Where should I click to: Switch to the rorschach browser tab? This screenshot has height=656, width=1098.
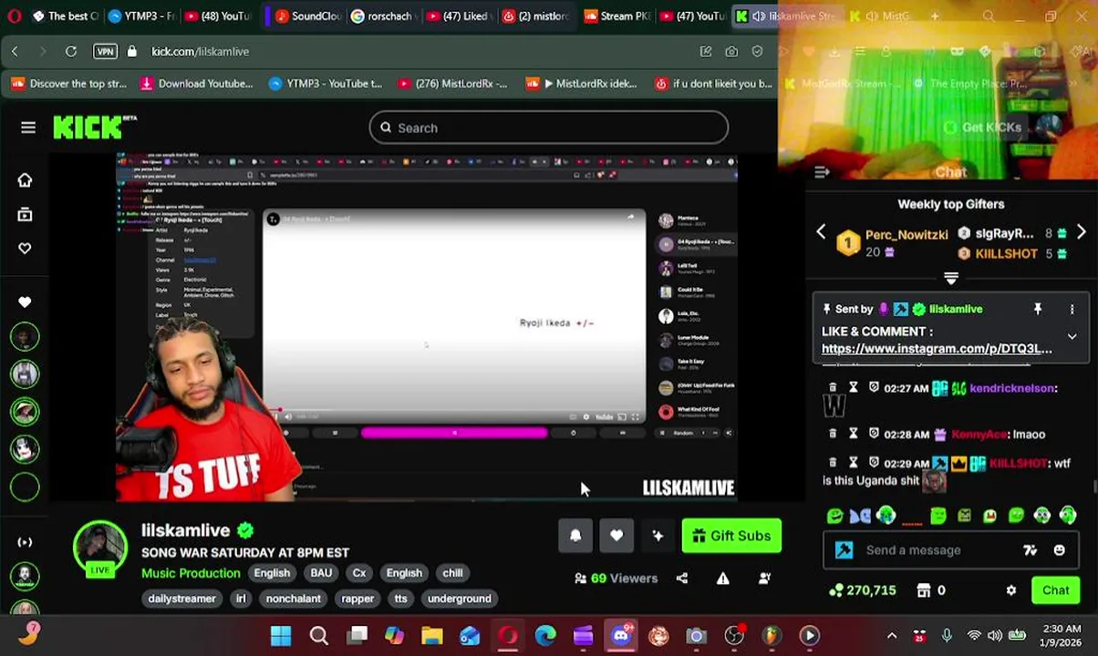click(384, 15)
